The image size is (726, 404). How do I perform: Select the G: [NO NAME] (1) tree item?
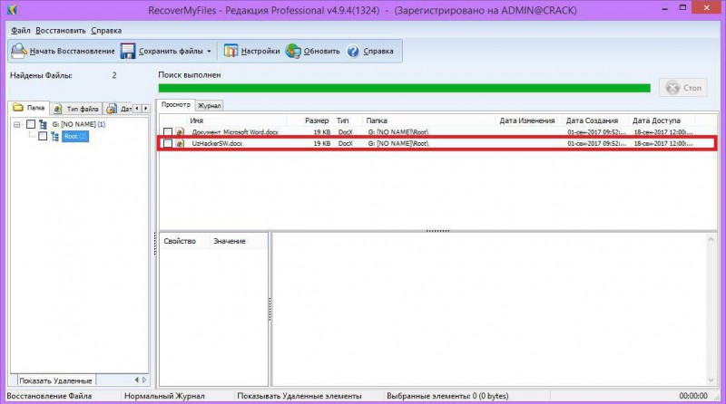pos(79,124)
